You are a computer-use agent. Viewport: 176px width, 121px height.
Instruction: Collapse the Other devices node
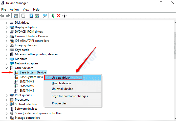click(x=7, y=68)
